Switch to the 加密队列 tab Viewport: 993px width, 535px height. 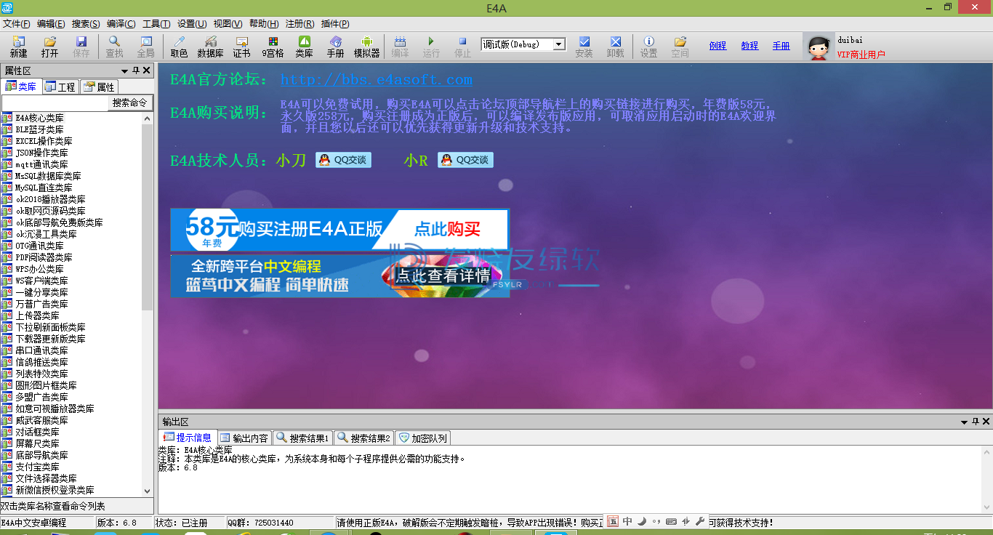point(423,438)
